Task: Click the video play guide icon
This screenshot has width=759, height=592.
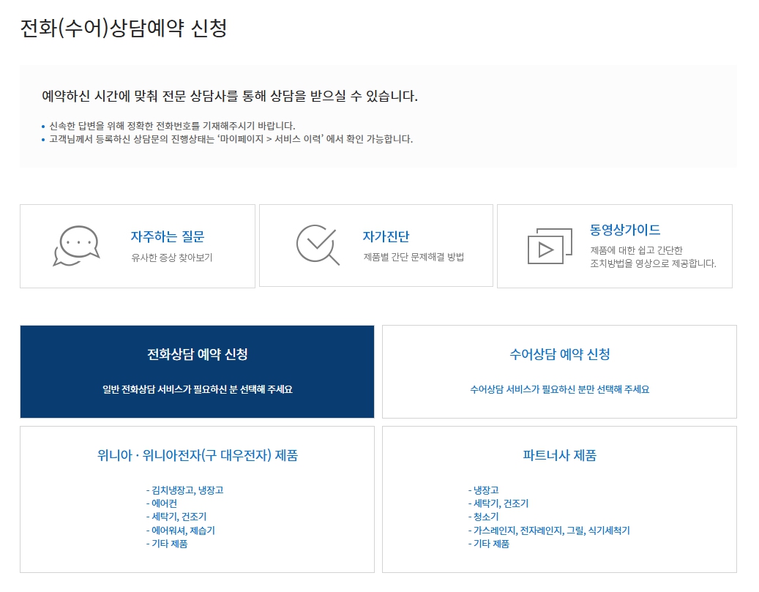Action: point(550,246)
